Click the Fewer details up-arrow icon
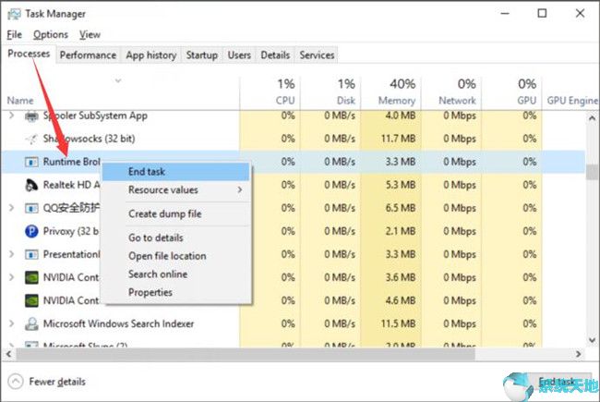Screen dimensions: 600x402 coord(16,382)
